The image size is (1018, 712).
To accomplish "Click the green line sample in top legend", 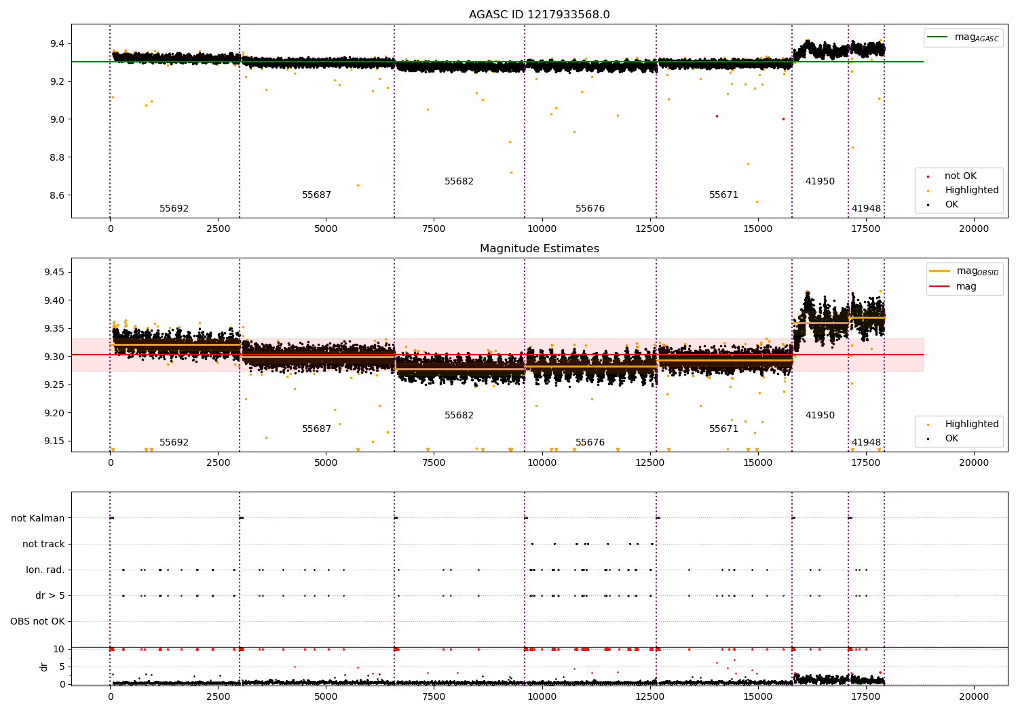I will tap(938, 37).
